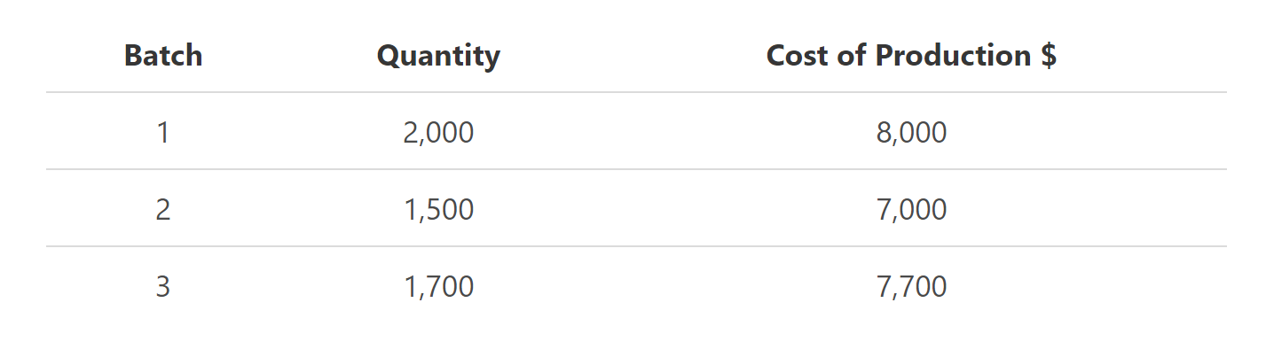
Task: Select batch number 1 cell
Action: (162, 133)
